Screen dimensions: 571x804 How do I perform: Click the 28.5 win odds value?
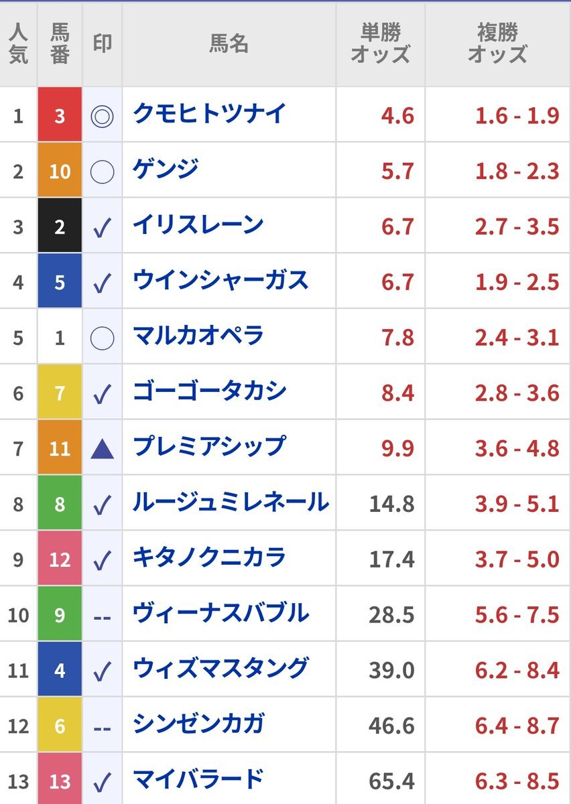pyautogui.click(x=391, y=614)
